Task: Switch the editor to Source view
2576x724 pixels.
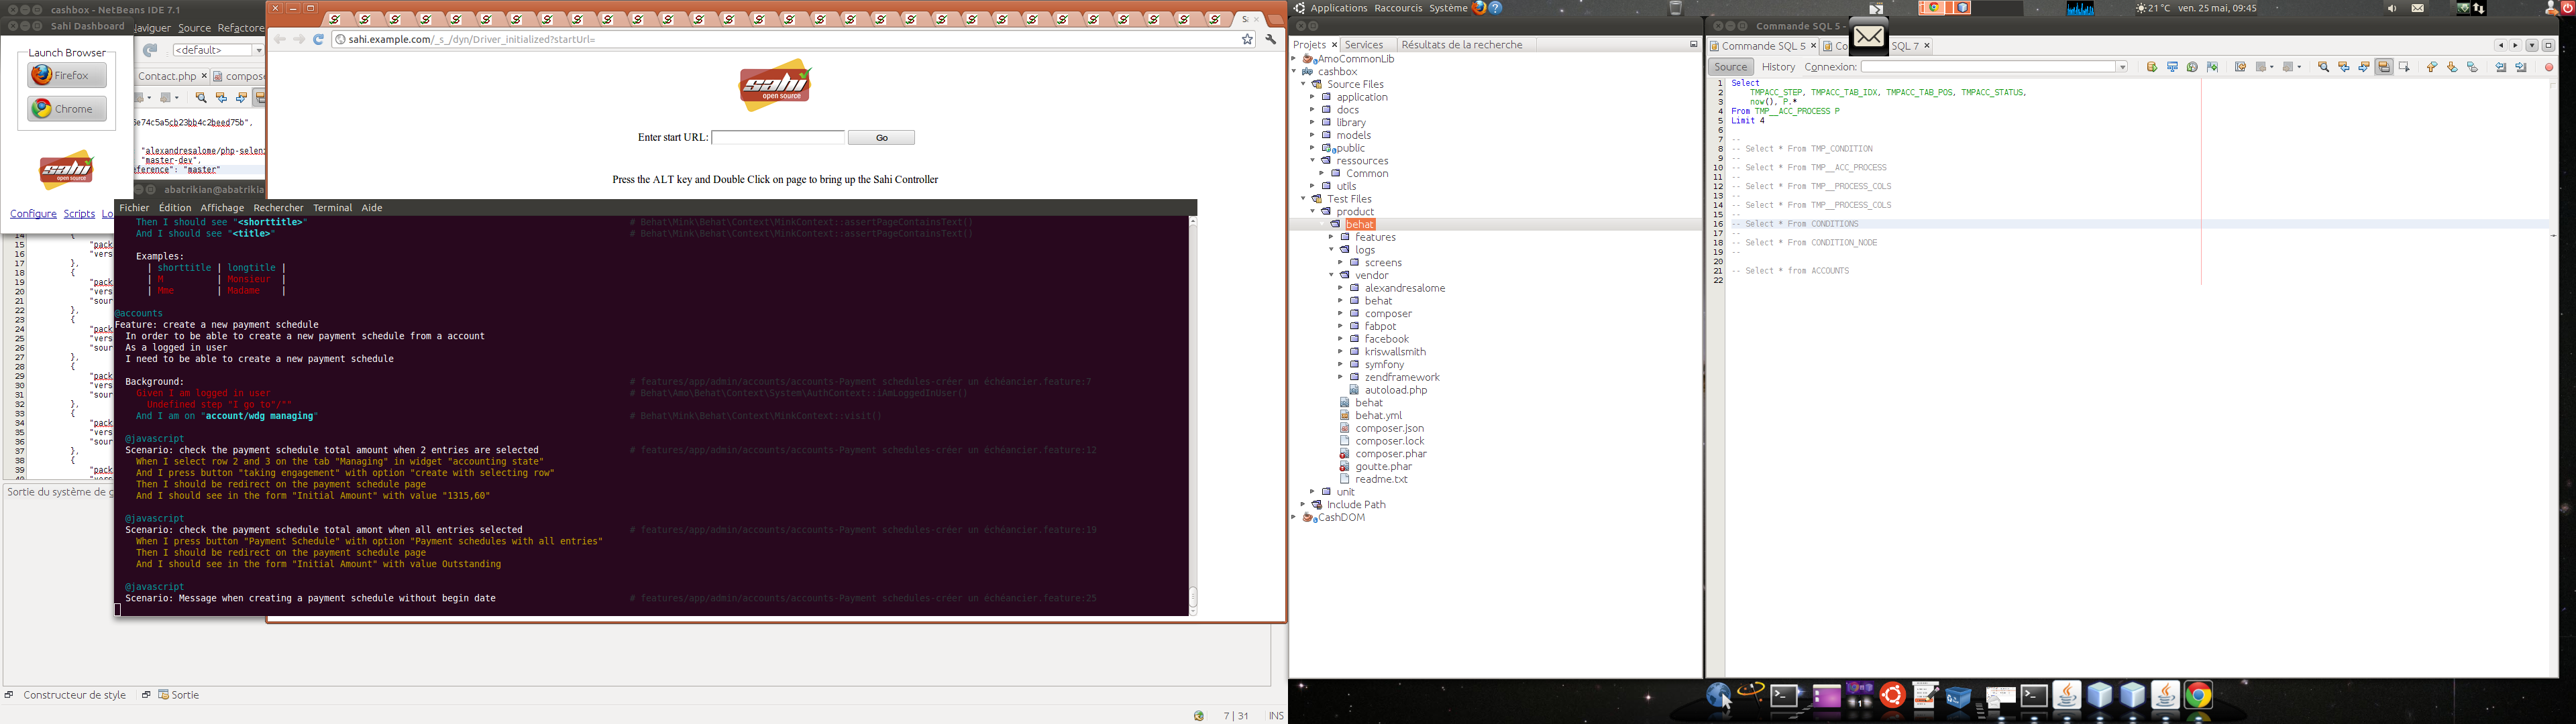Action: click(x=1731, y=67)
